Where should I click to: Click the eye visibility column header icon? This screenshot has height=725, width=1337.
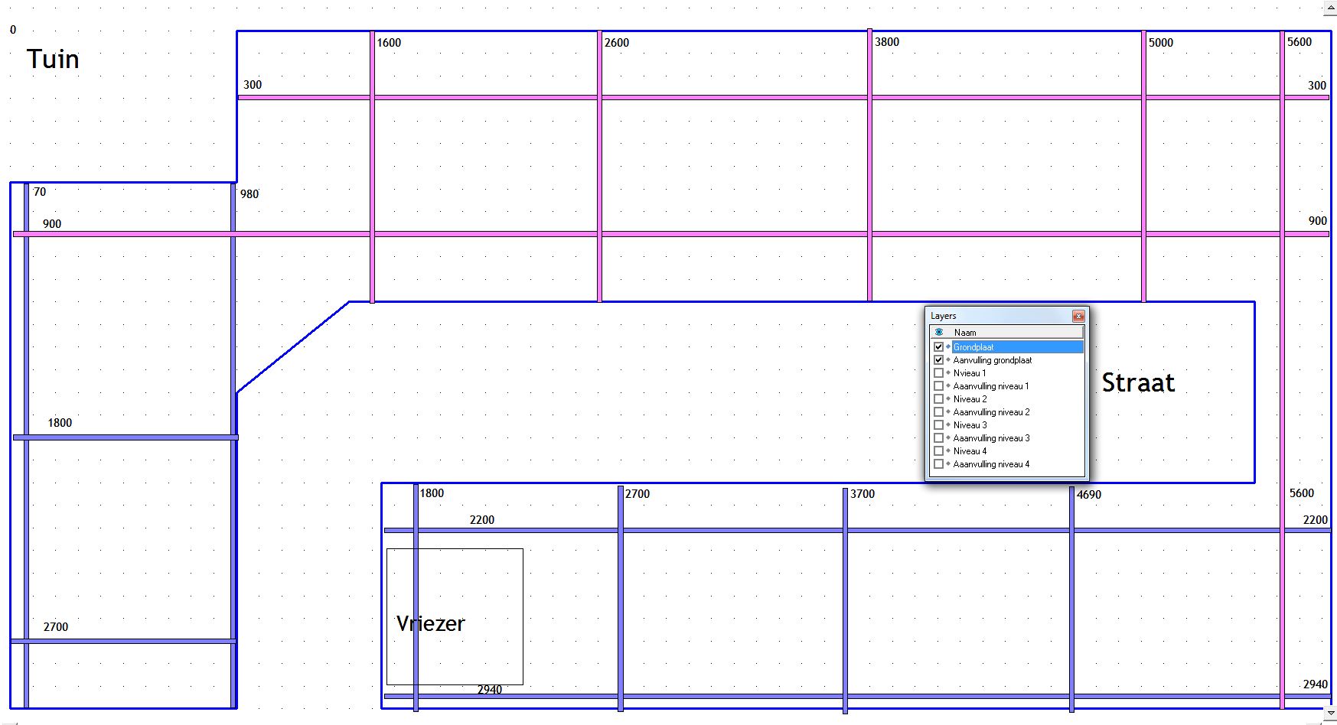[x=939, y=332]
